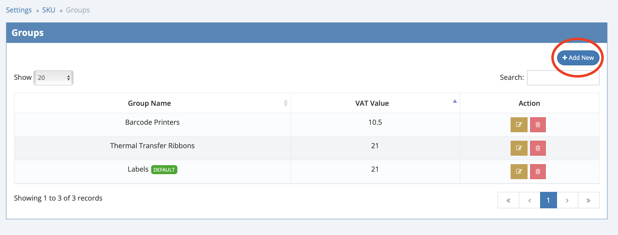Click the Add New group button
Image resolution: width=618 pixels, height=235 pixels.
578,58
